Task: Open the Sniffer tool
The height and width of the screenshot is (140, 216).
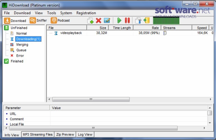Action: coord(38,20)
